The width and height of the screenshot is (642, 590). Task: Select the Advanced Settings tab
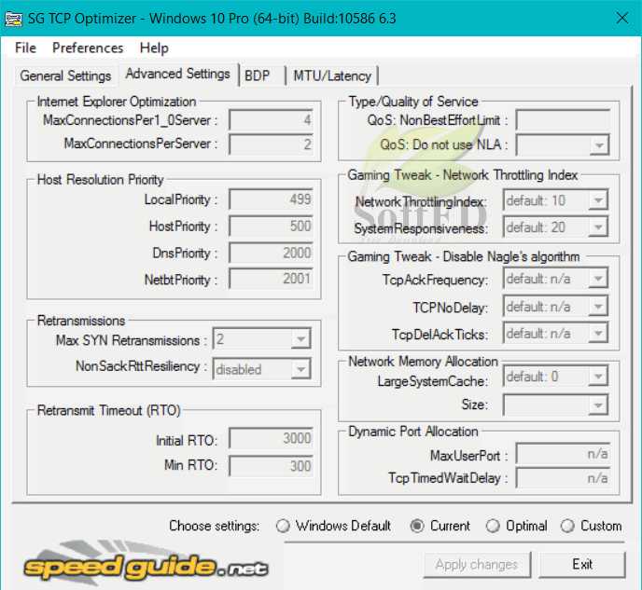(177, 74)
